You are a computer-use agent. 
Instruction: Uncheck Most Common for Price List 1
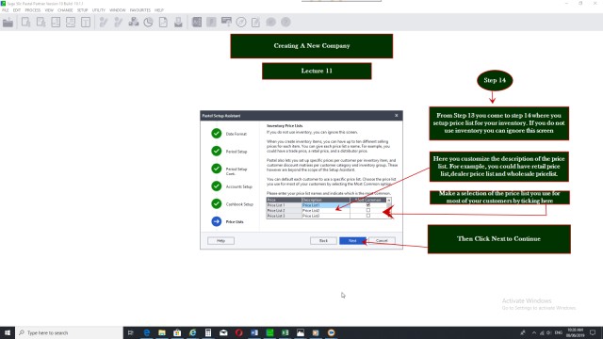coord(368,205)
